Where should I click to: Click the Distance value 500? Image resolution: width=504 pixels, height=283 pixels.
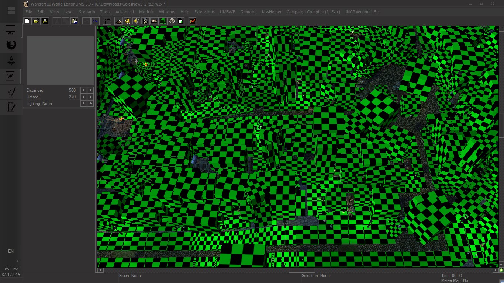coord(72,90)
